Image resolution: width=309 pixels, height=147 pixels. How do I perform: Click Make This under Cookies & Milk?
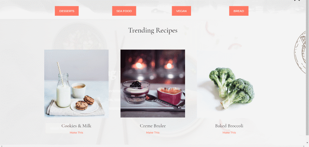(76, 133)
